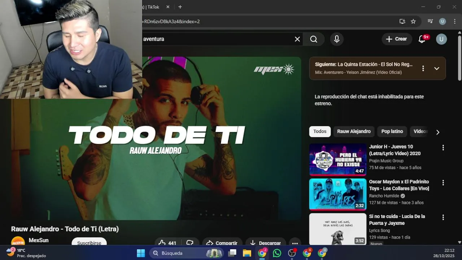This screenshot has height=260, width=462.
Task: Select the Pop latino filter chip
Action: (392, 131)
